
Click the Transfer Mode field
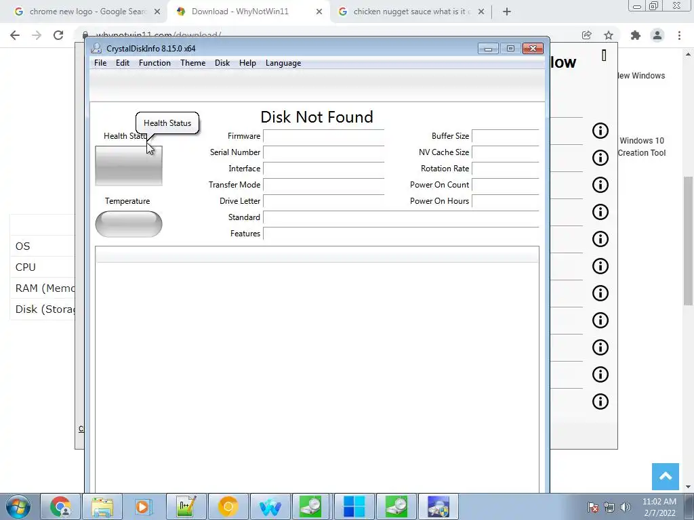(x=323, y=185)
